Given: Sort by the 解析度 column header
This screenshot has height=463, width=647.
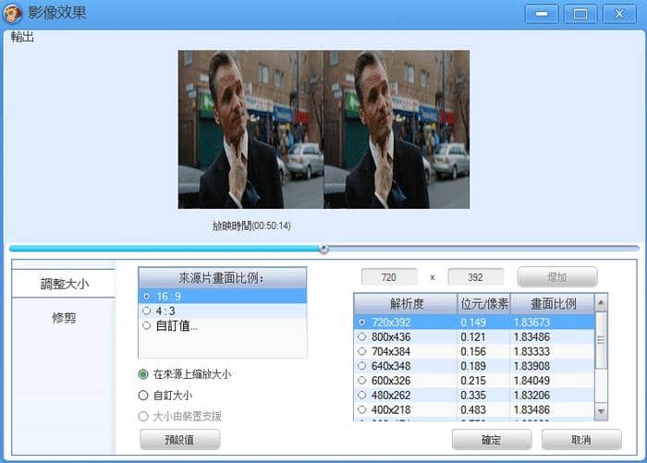Looking at the screenshot, I should click(x=406, y=304).
